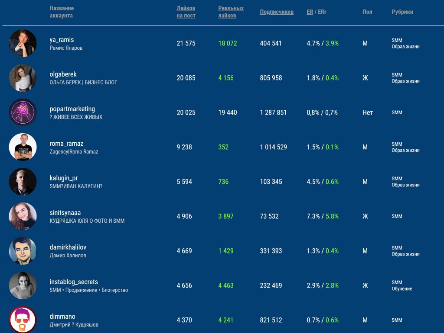Image resolution: width=444 pixels, height=333 pixels.
Task: Open roma_ramaz profile picture
Action: click(23, 147)
